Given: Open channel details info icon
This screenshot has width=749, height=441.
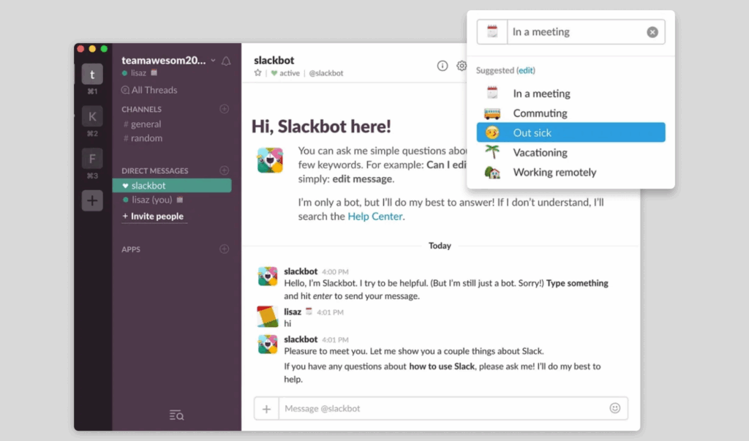Looking at the screenshot, I should click(443, 66).
